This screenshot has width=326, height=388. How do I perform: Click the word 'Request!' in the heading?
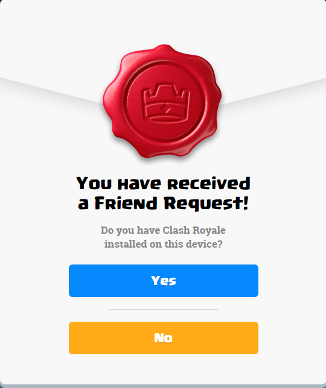point(206,204)
